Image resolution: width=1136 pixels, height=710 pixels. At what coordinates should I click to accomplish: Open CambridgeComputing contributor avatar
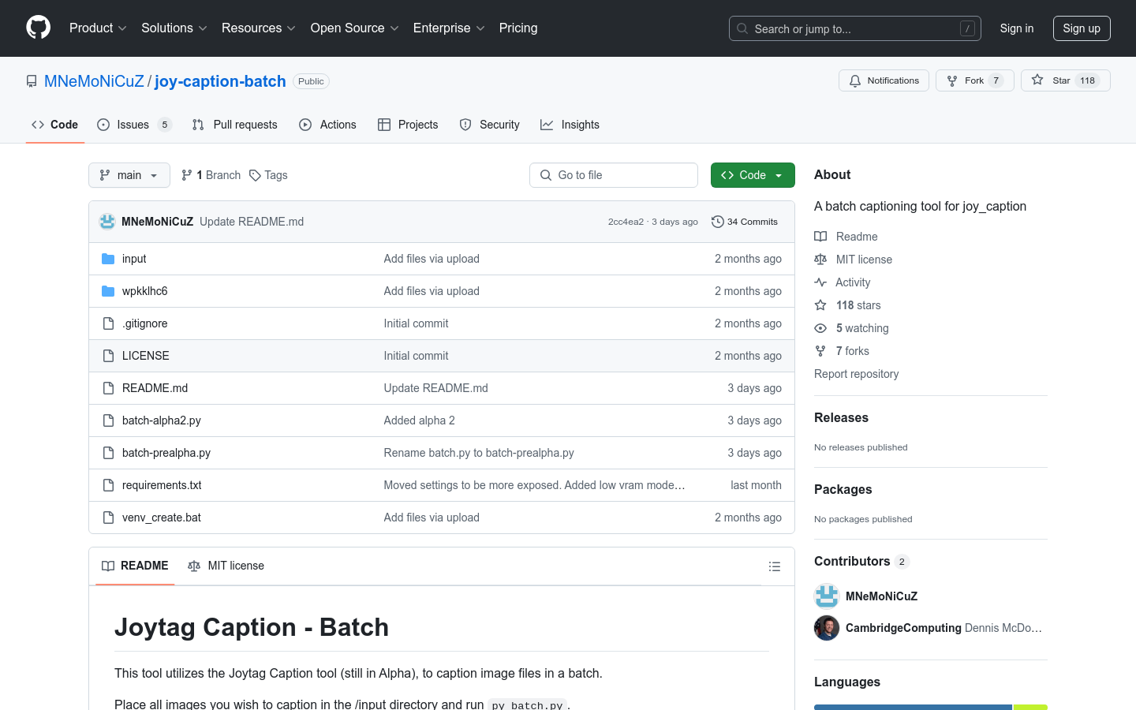pos(827,628)
